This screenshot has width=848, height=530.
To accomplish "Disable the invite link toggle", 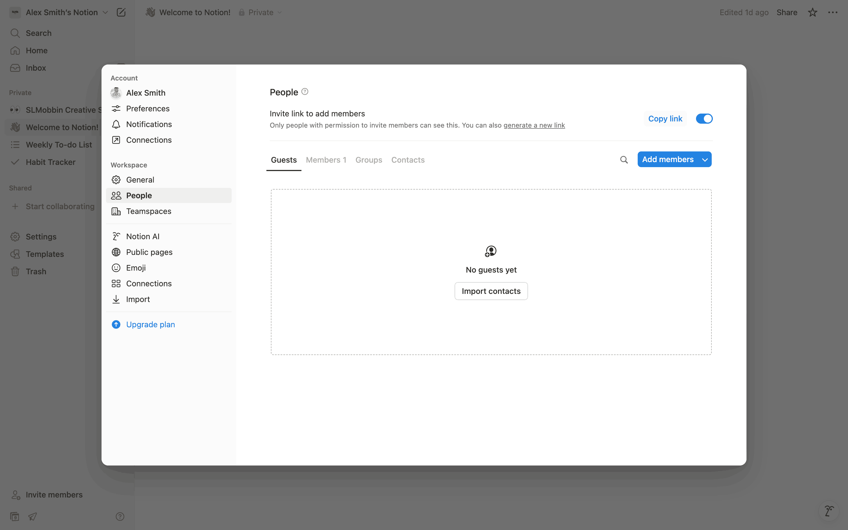I will tap(704, 119).
